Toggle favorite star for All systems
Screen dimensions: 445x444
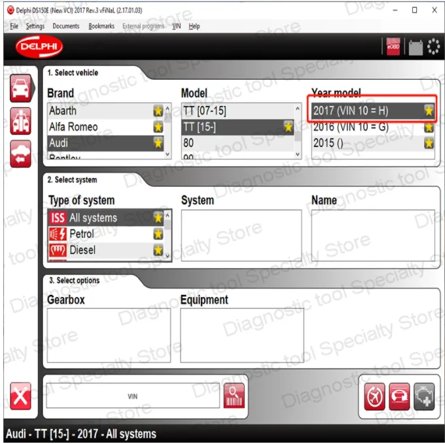158,218
